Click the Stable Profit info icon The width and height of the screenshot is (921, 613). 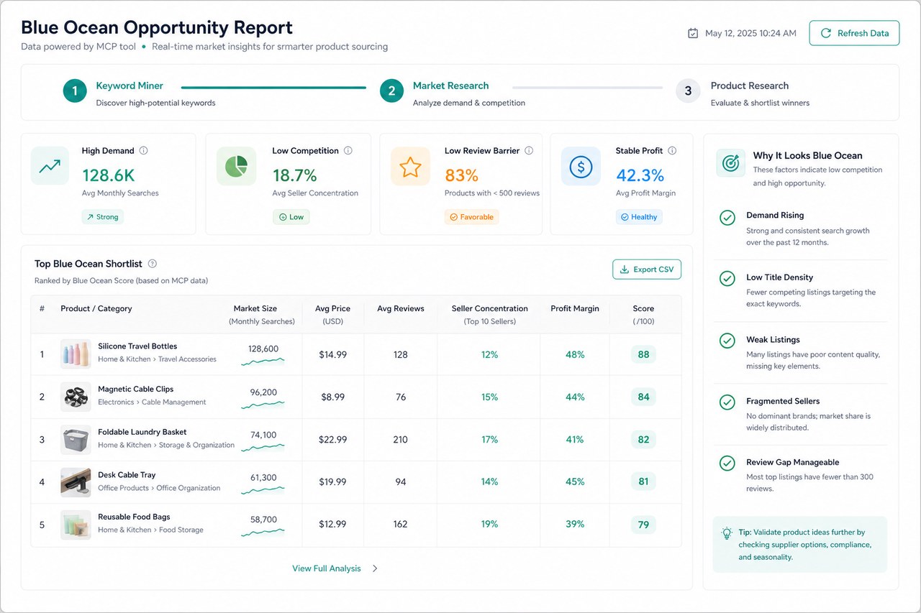[672, 151]
